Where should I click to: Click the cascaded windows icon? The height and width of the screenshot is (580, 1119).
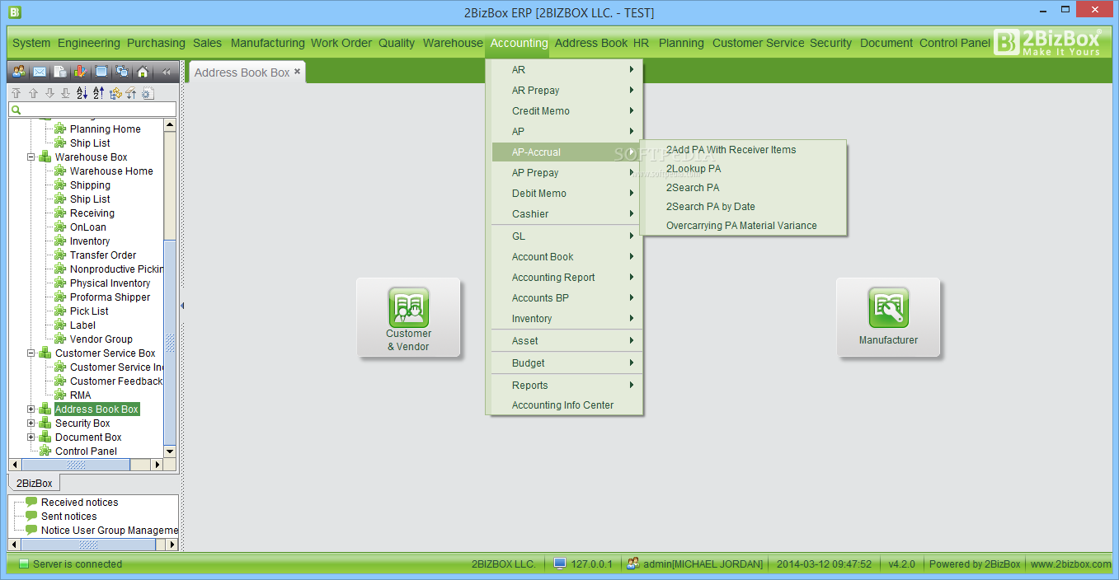[122, 72]
